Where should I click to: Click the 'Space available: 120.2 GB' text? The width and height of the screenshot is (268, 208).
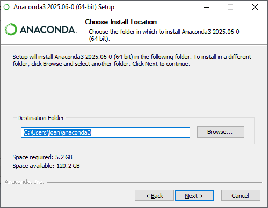(46, 166)
